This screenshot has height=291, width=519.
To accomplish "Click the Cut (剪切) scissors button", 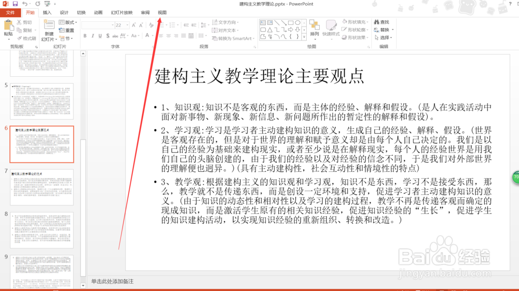I will 24,22.
